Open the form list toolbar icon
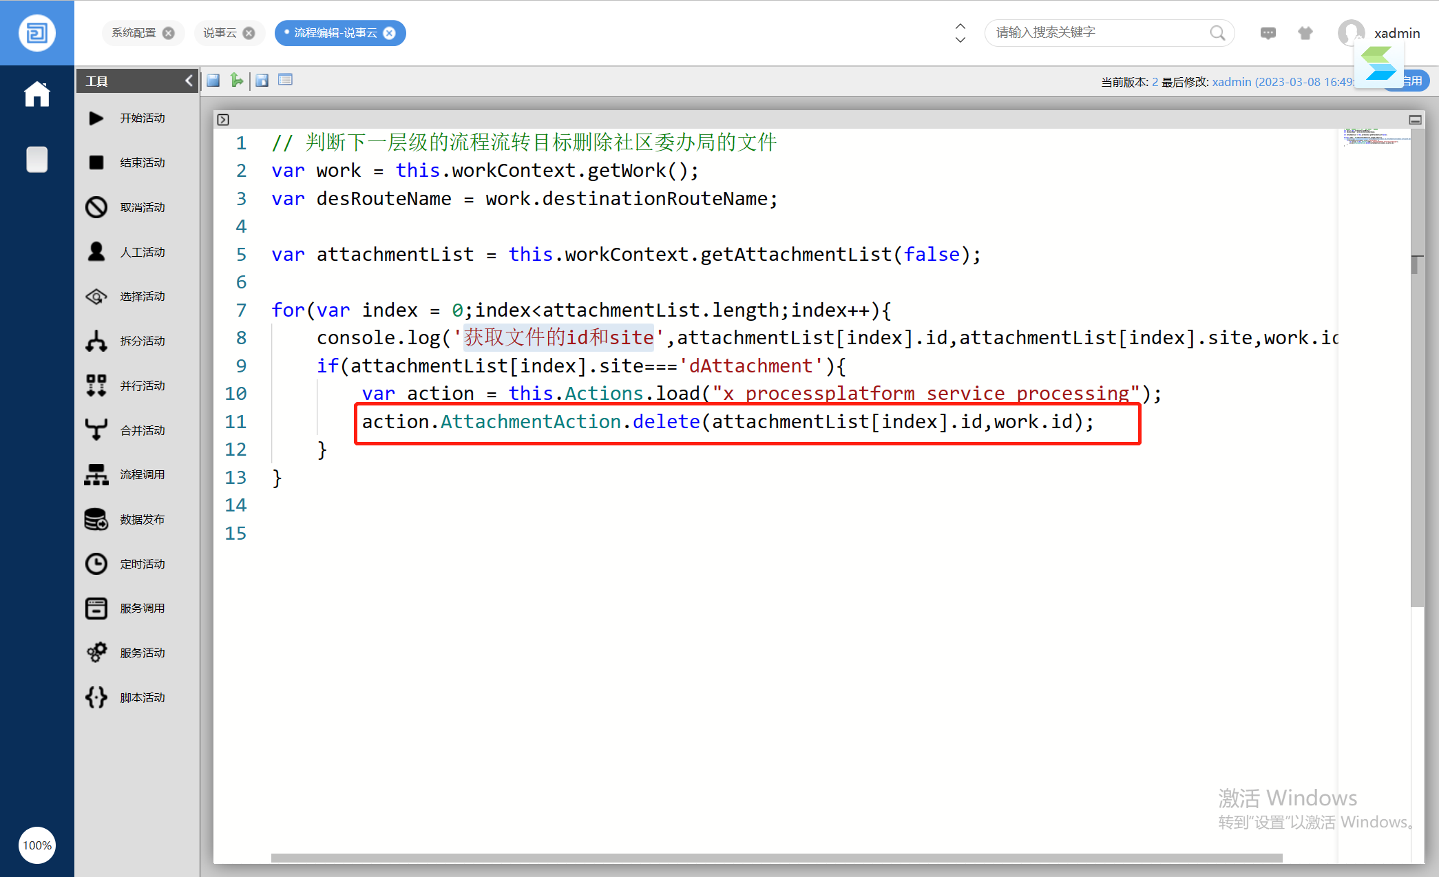Viewport: 1439px width, 877px height. click(x=285, y=81)
